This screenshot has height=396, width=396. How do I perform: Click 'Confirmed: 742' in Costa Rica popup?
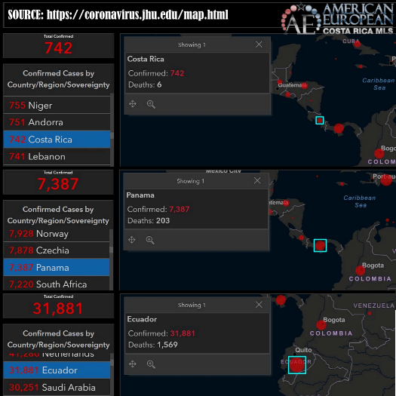tap(156, 73)
